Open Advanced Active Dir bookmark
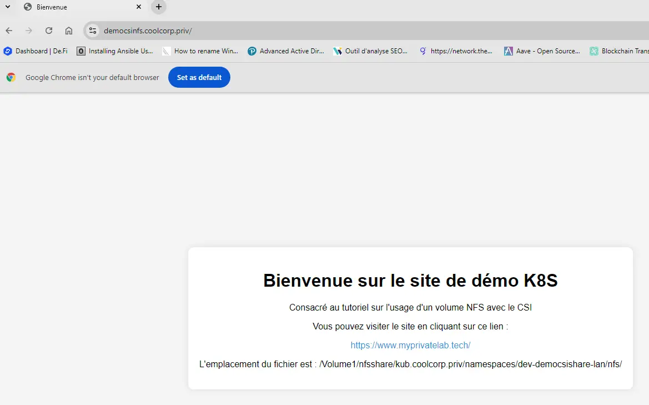649x405 pixels. [x=286, y=51]
